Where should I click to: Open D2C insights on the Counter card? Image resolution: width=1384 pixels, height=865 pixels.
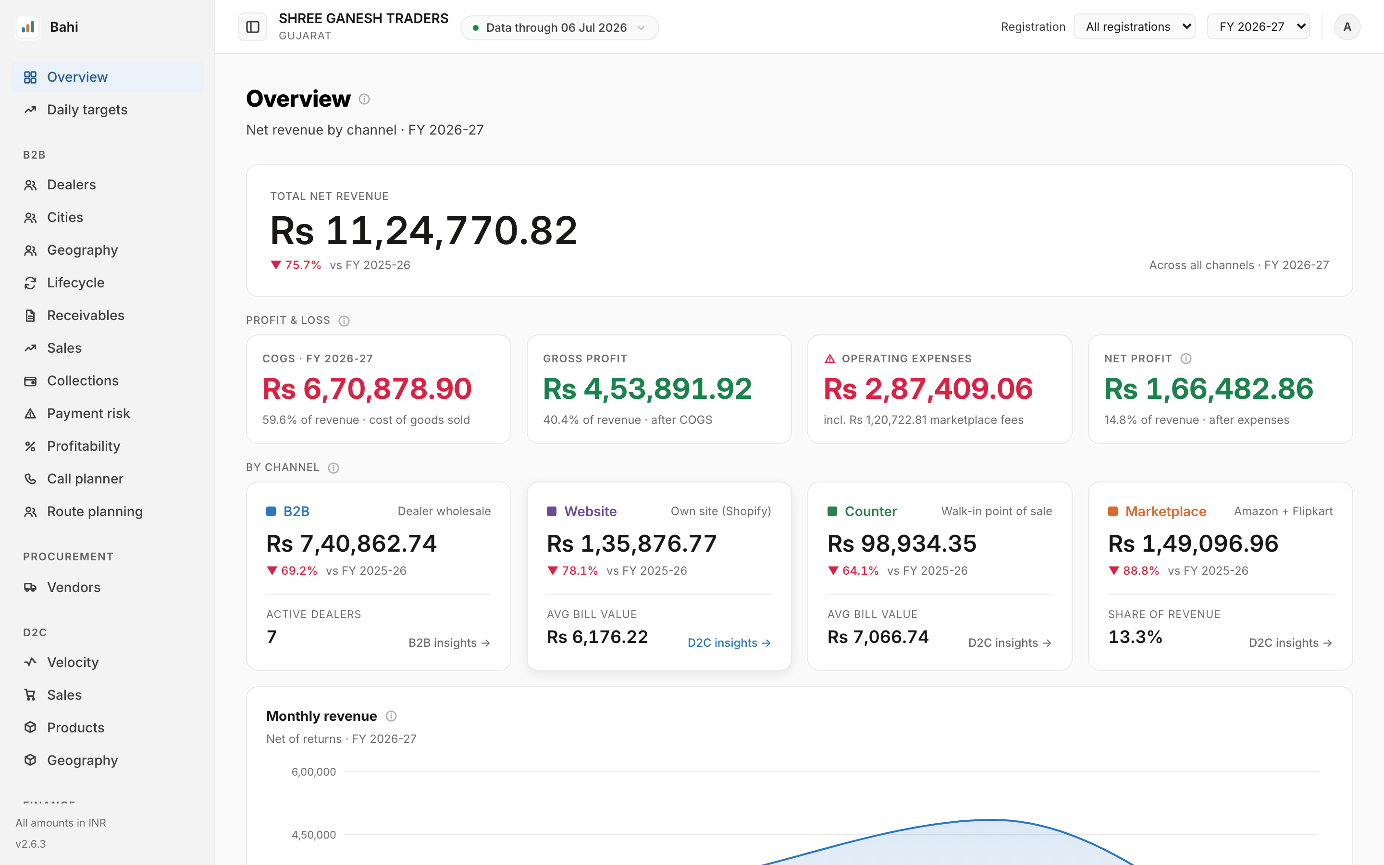click(1010, 643)
